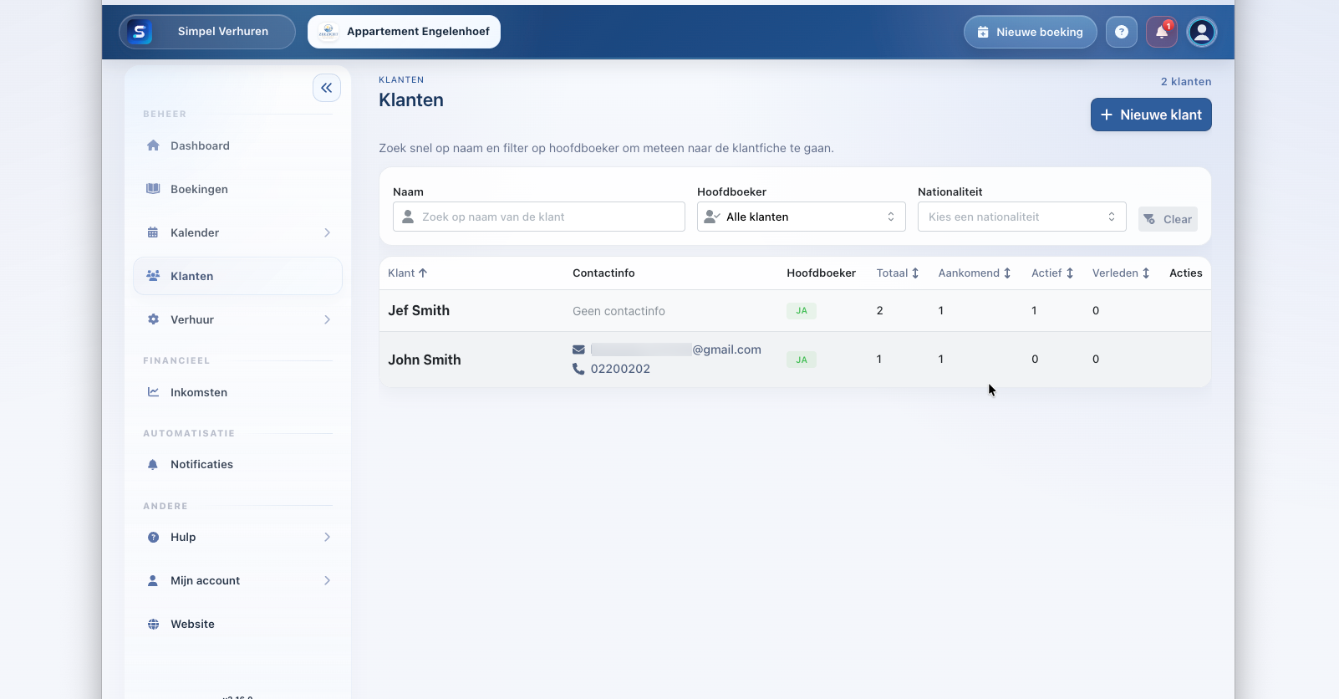Open the Jef Smith customer row

tap(795, 310)
